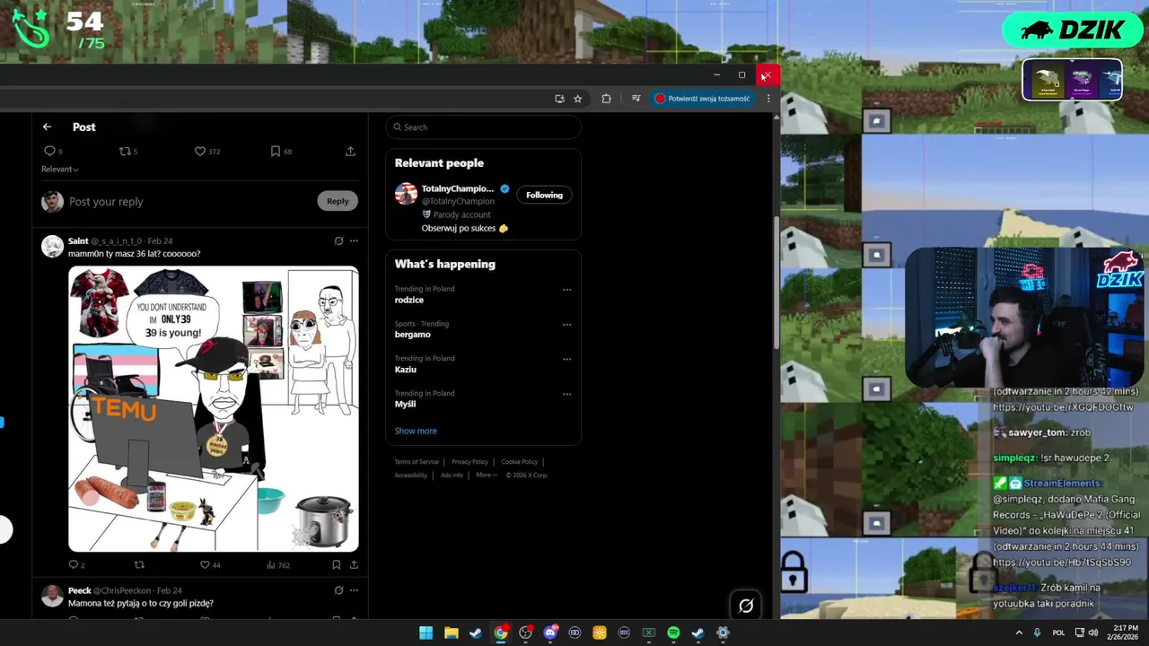1149x646 pixels.
Task: Open more options for rodzice trend
Action: (x=566, y=290)
